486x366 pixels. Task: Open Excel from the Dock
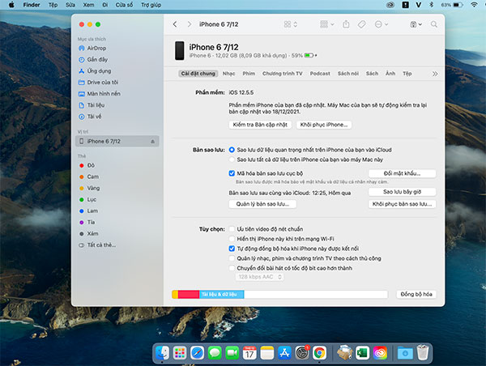[362, 353]
